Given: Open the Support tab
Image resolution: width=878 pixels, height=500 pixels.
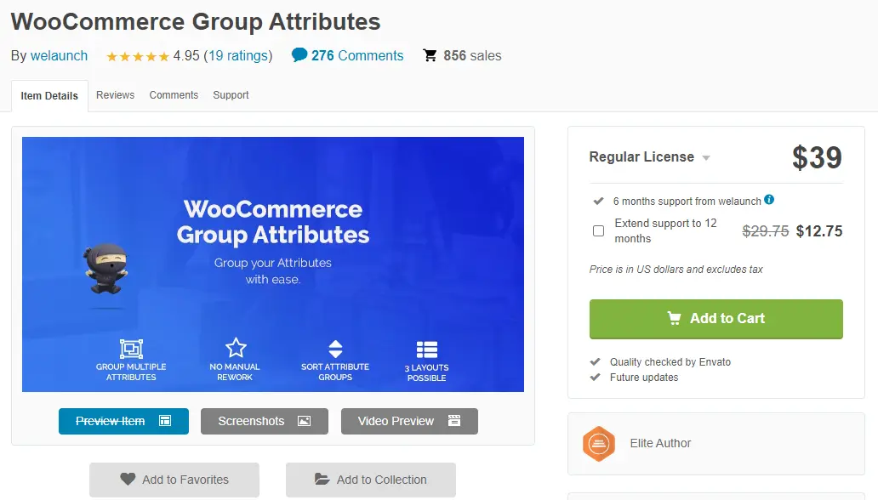Looking at the screenshot, I should (231, 95).
